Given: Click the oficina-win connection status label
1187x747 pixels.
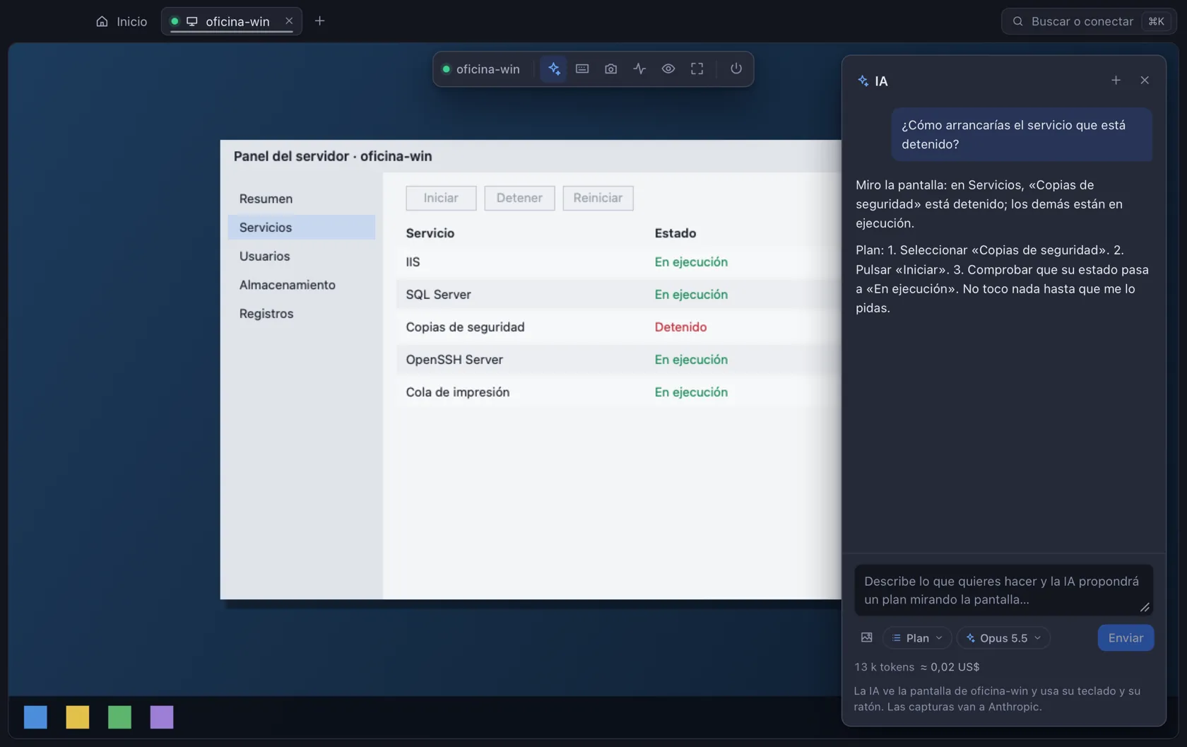Looking at the screenshot, I should pyautogui.click(x=481, y=69).
